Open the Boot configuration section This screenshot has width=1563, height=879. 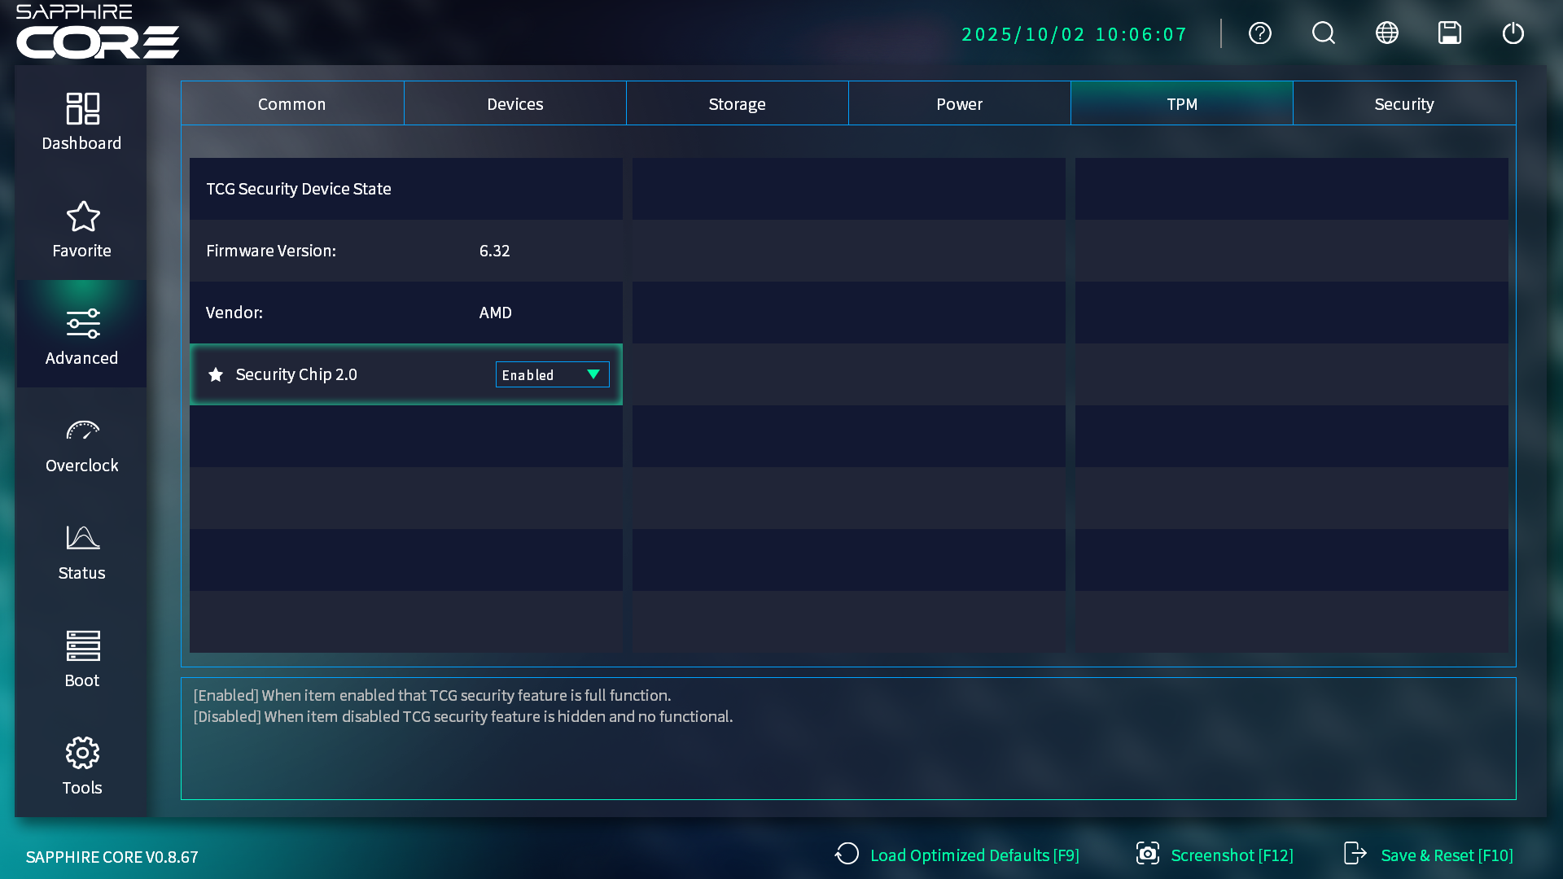[x=81, y=659]
